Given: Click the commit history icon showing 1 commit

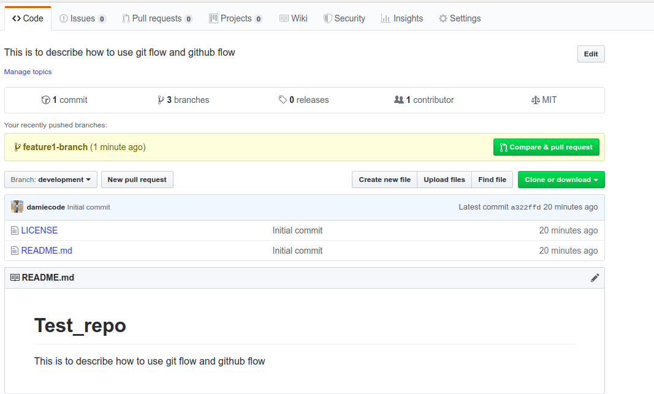Looking at the screenshot, I should click(x=46, y=99).
